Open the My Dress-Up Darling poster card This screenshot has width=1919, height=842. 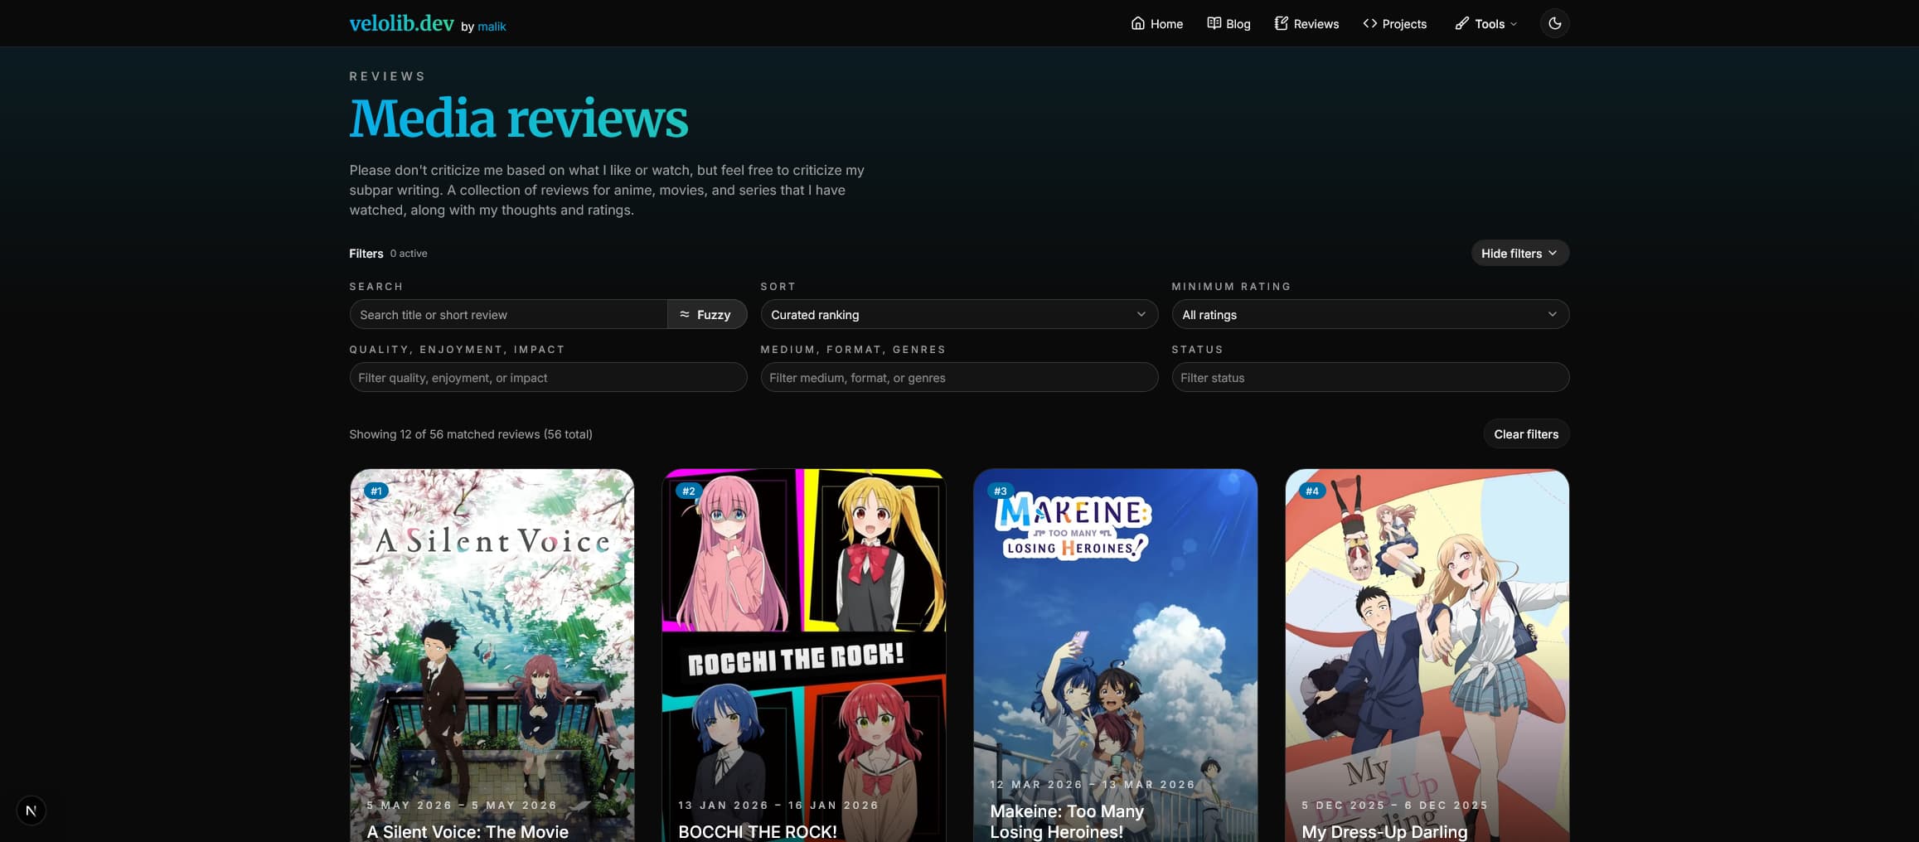click(x=1427, y=656)
